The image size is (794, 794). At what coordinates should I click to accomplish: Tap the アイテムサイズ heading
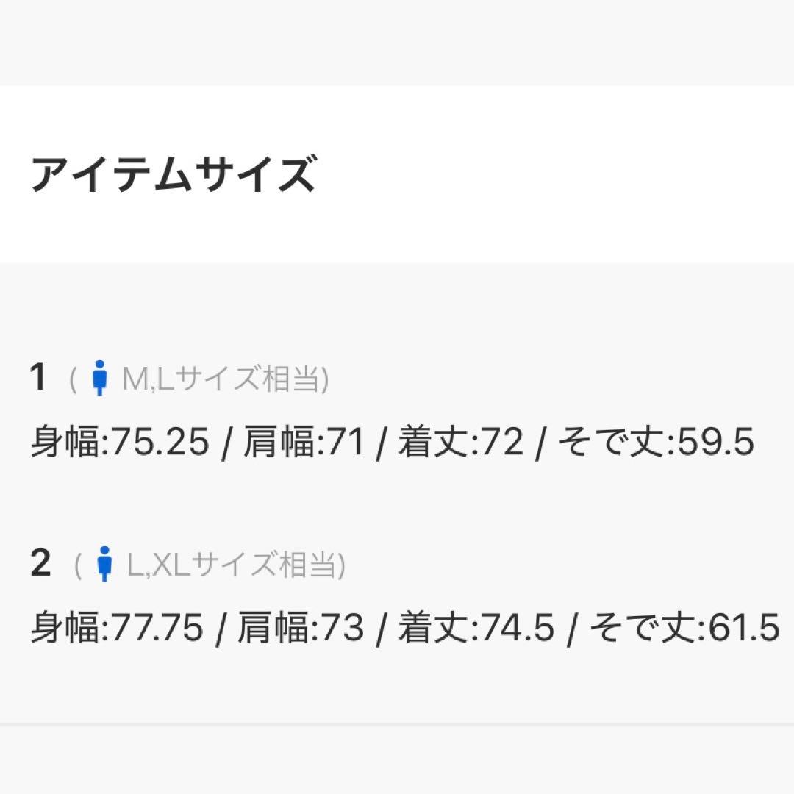[x=173, y=175]
